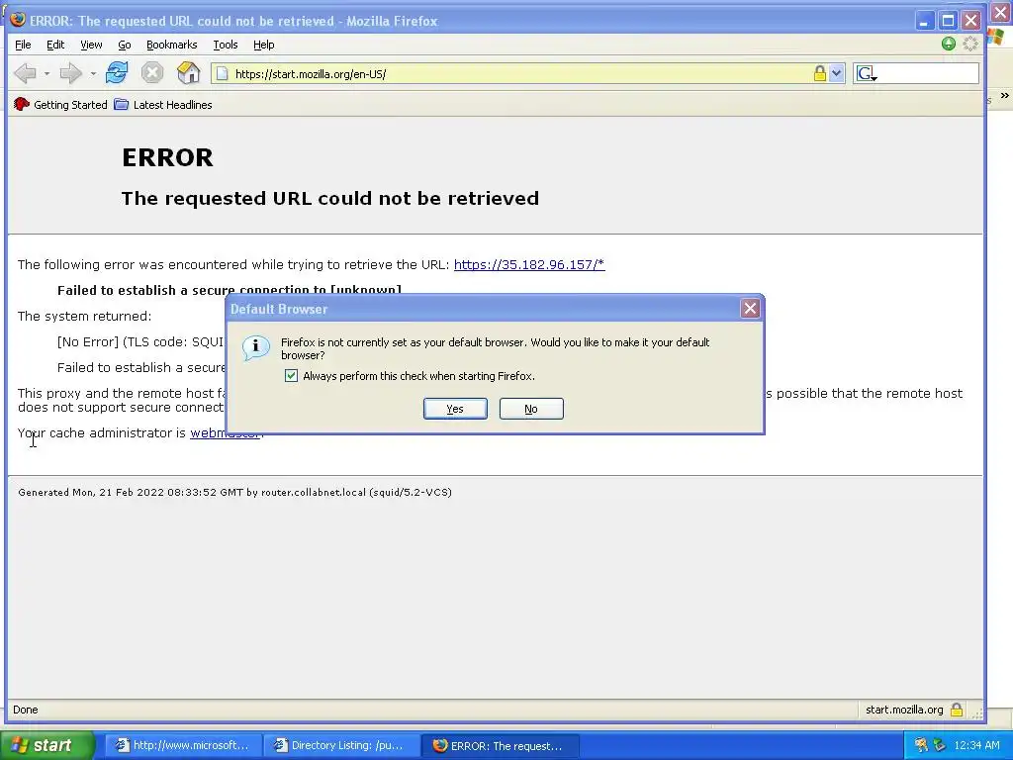Image resolution: width=1013 pixels, height=760 pixels.
Task: Click the 'Done' status bar text
Action: point(25,710)
